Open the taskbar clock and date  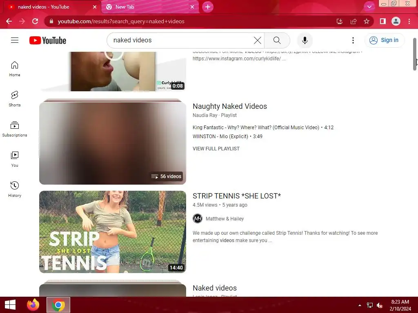[400, 305]
